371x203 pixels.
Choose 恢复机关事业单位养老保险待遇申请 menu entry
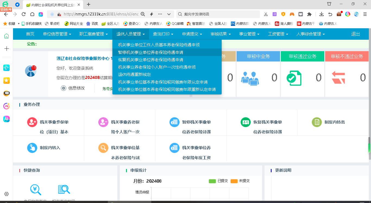point(150,60)
